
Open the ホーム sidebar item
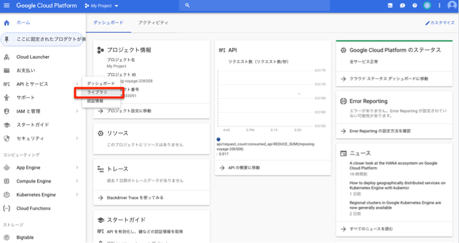(23, 23)
